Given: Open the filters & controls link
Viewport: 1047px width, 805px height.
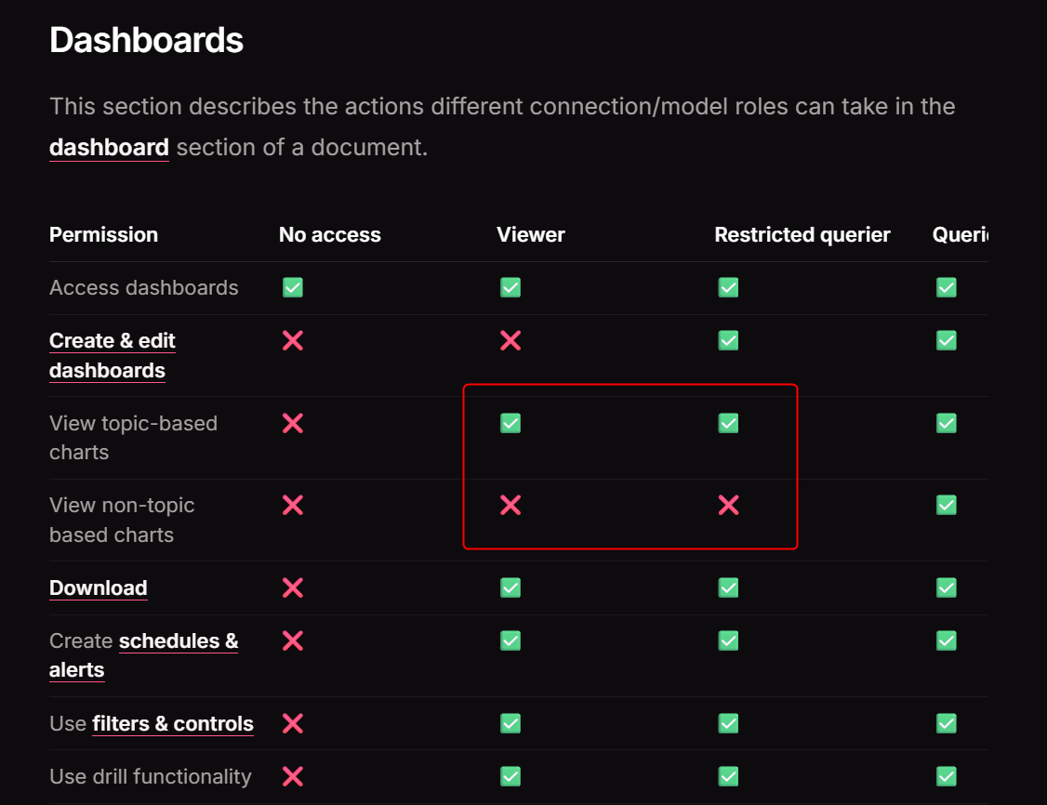Looking at the screenshot, I should (173, 723).
